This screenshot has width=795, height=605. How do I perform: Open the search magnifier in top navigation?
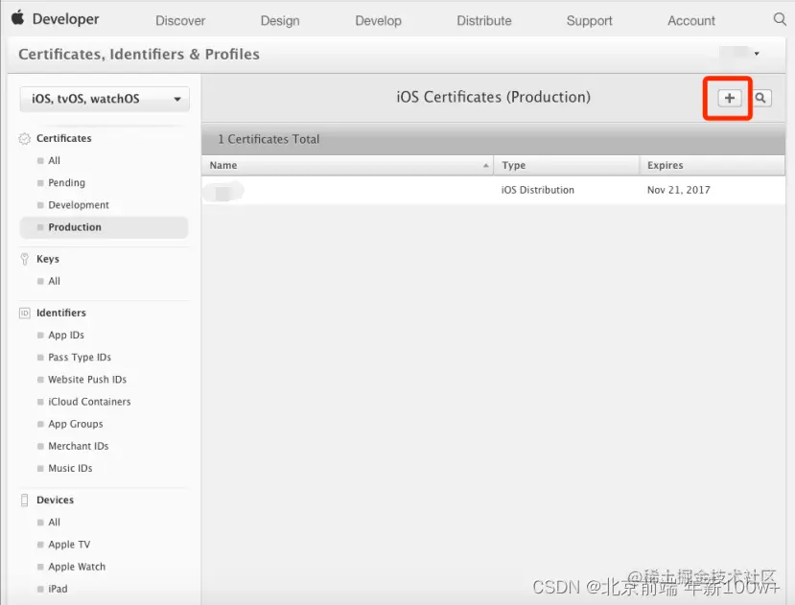point(780,19)
